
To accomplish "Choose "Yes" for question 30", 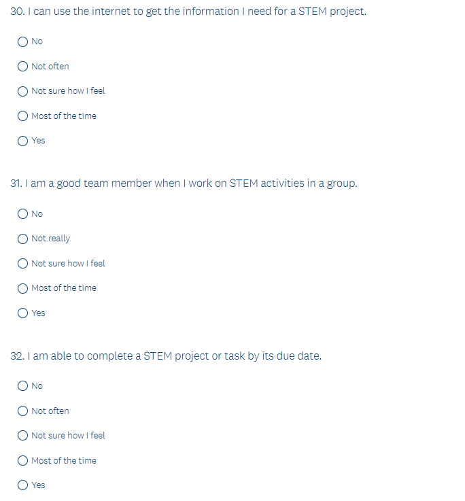I will 23,141.
